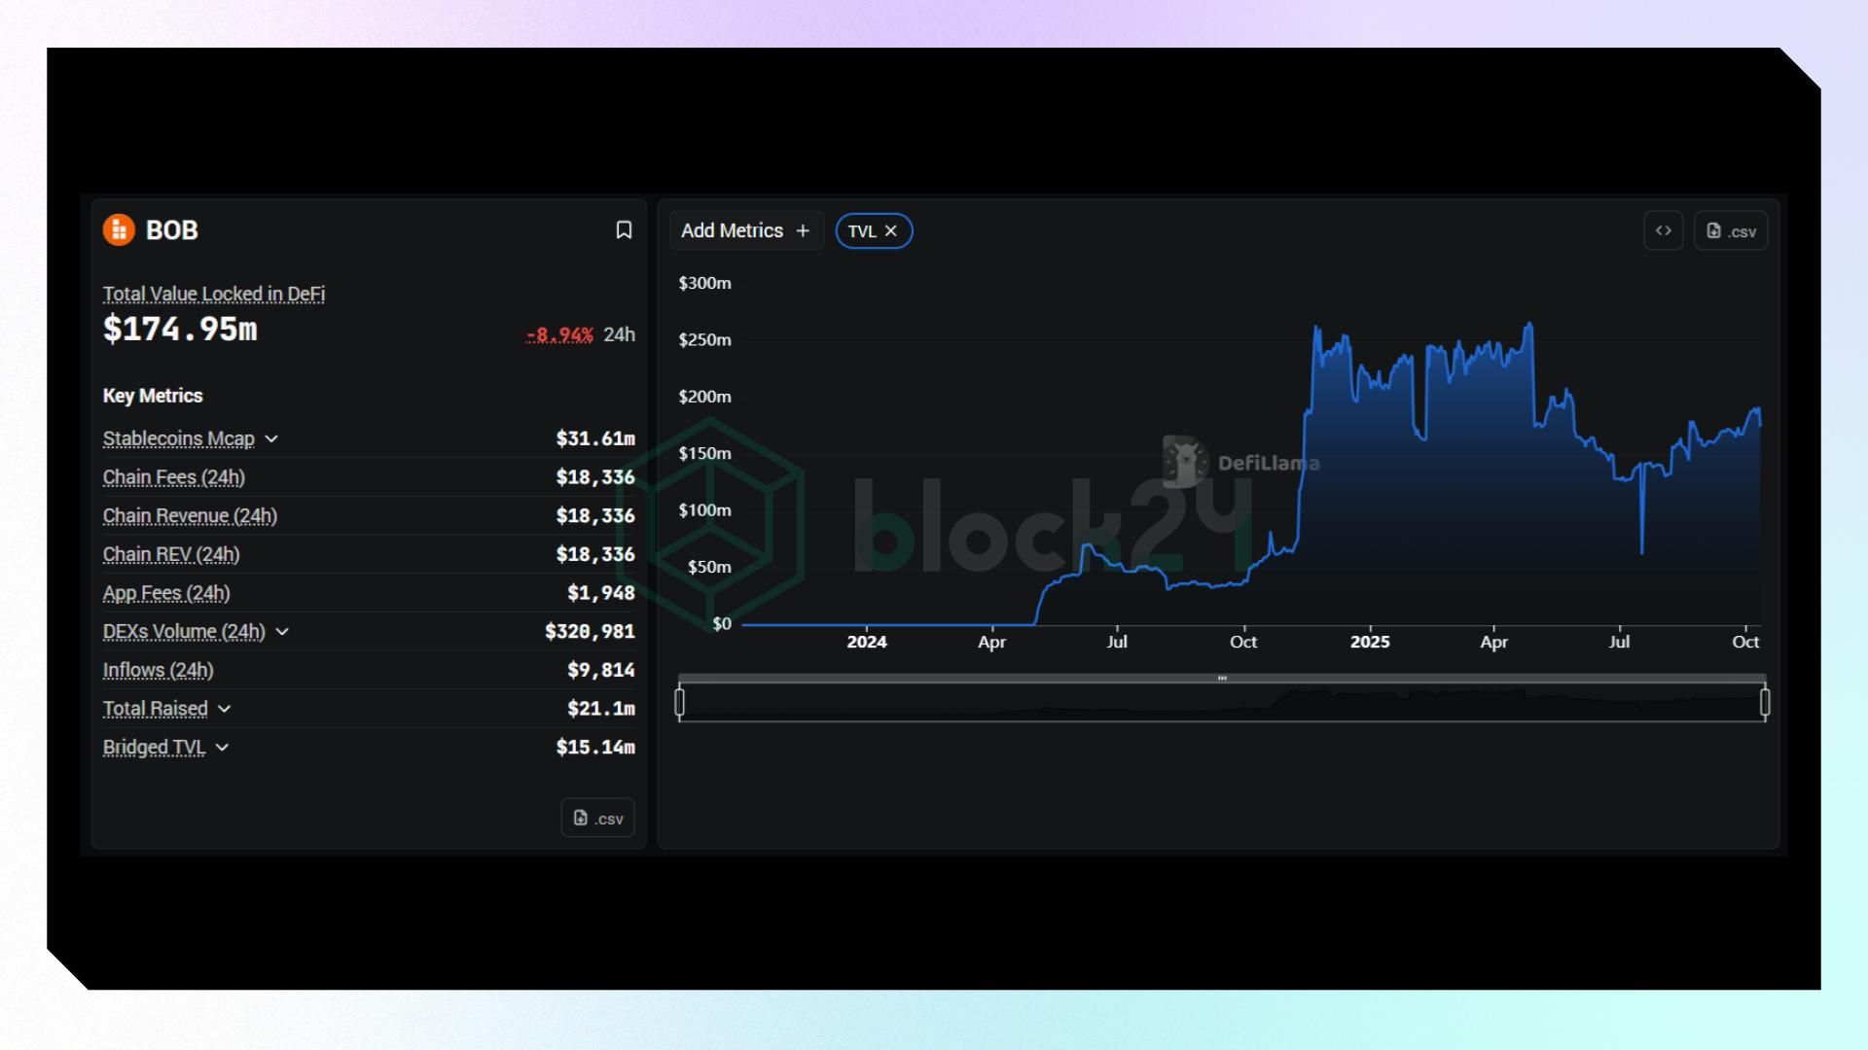Bookmark the BOB chain
Viewport: 1868px width, 1050px height.
coord(624,230)
